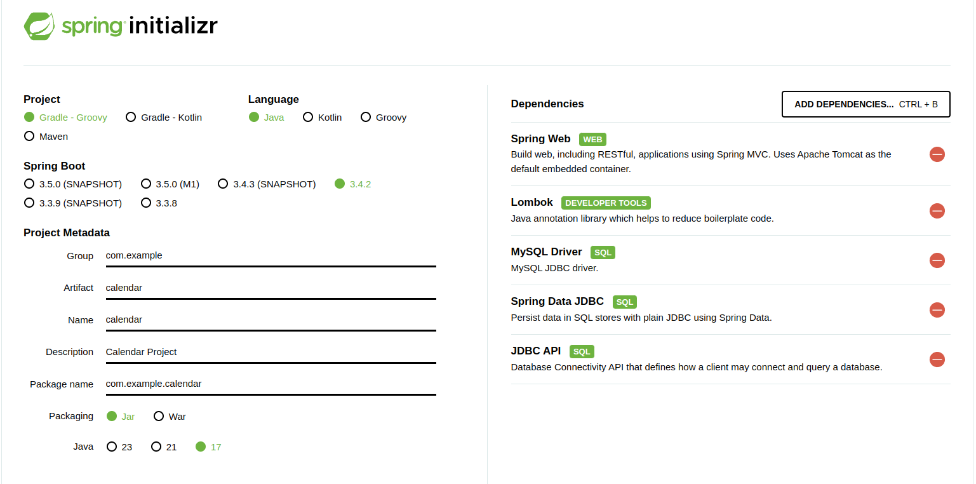Click the DEVELOPER TOOLS tag on Lombok
976x484 pixels.
(x=606, y=203)
